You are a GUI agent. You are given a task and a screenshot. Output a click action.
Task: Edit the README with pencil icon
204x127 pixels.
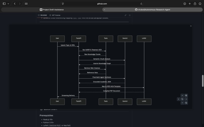pyautogui.click(x=126, y=15)
